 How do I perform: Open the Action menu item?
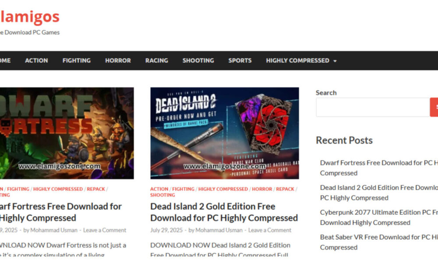(x=36, y=60)
